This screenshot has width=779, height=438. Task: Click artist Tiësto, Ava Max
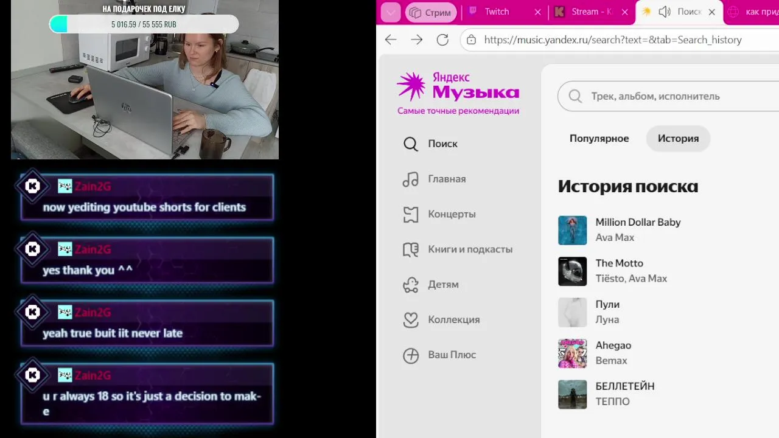(x=631, y=279)
